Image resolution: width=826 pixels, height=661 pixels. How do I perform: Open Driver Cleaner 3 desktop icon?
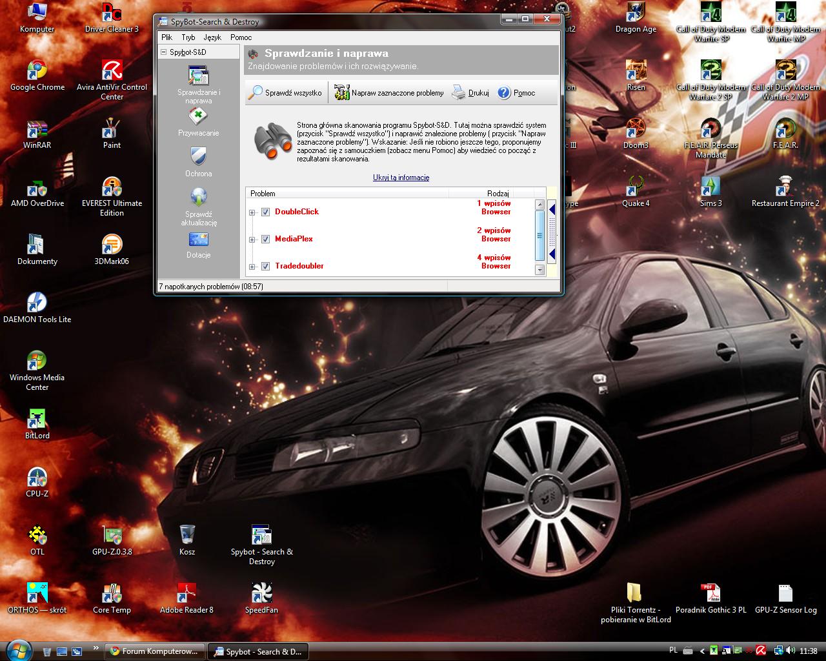[112, 17]
